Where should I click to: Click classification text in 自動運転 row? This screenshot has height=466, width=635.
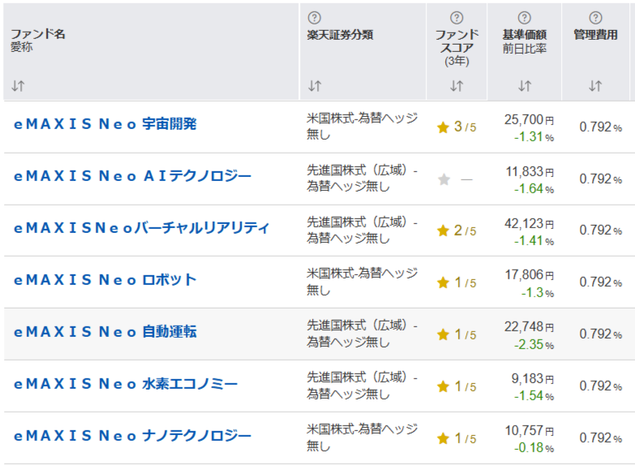click(x=362, y=334)
